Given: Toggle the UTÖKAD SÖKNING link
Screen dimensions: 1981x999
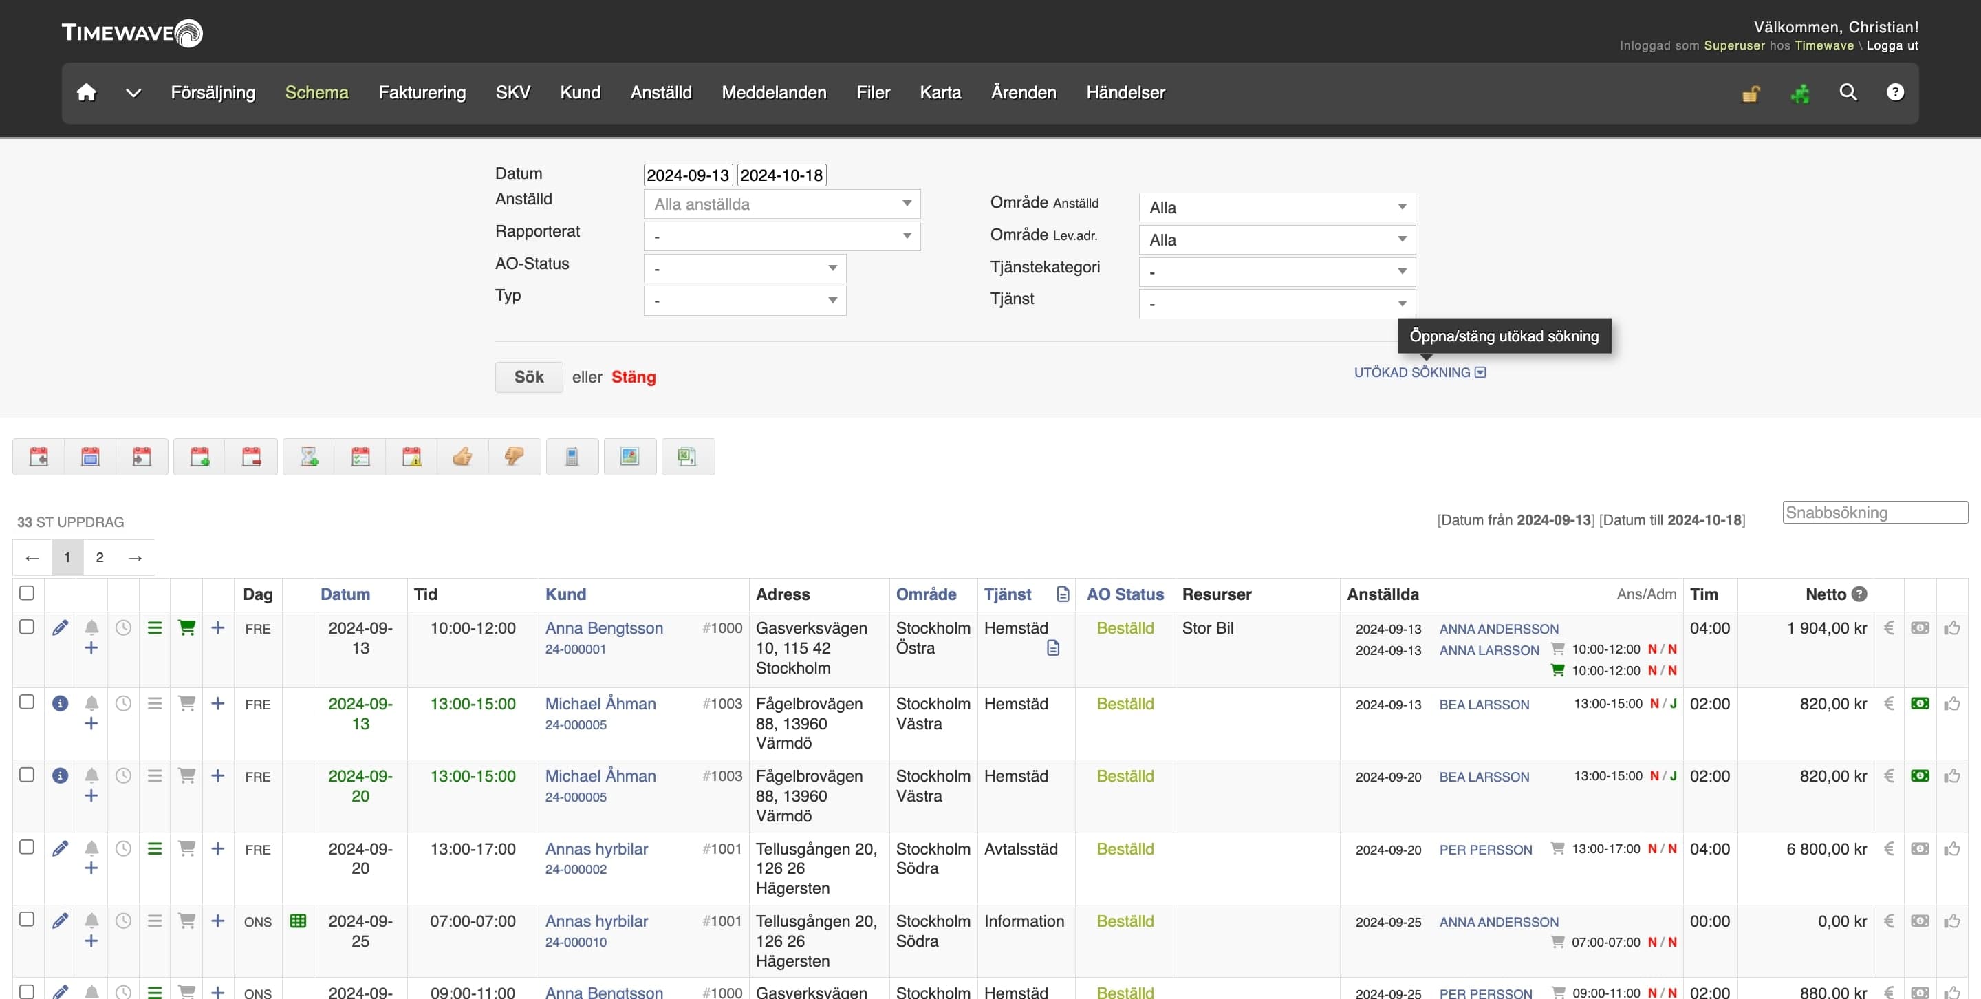Looking at the screenshot, I should point(1419,372).
